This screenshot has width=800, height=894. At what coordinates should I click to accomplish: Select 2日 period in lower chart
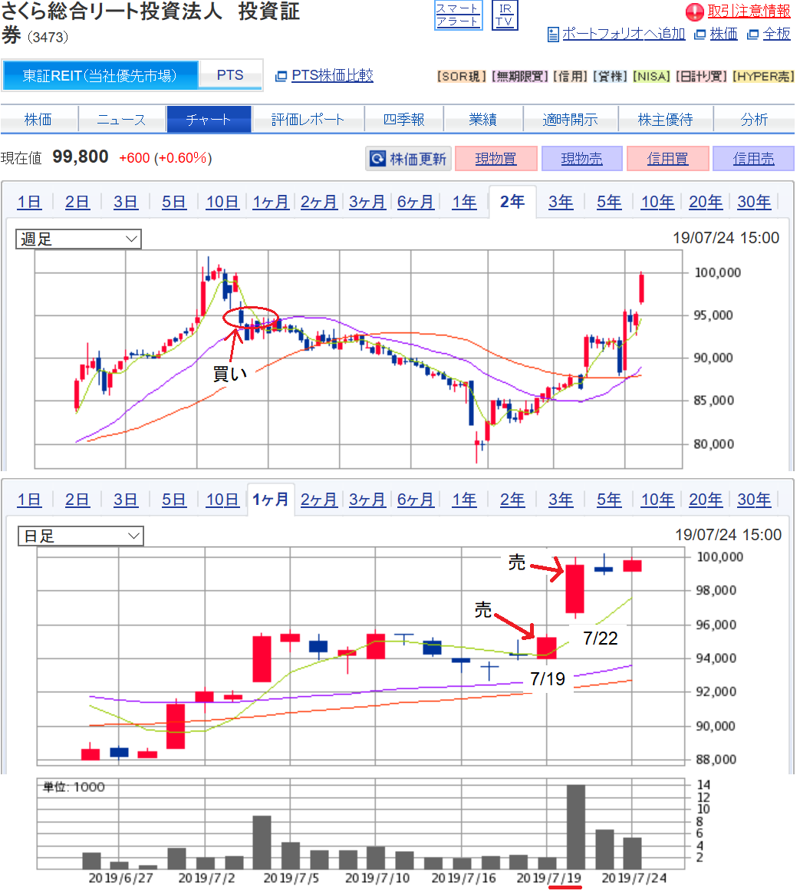[77, 500]
